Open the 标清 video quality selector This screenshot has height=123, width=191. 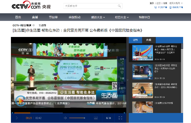pos(108,118)
